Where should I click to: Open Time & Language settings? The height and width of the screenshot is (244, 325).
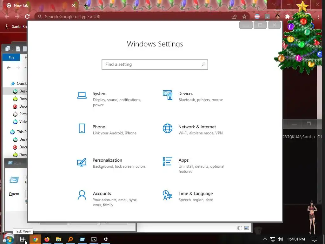(189, 196)
